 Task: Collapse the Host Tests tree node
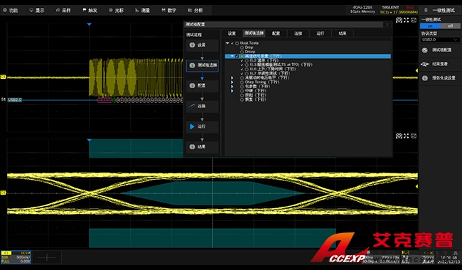[x=227, y=43]
